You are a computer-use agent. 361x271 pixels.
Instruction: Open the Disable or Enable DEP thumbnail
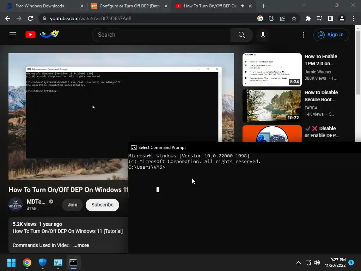click(x=272, y=134)
